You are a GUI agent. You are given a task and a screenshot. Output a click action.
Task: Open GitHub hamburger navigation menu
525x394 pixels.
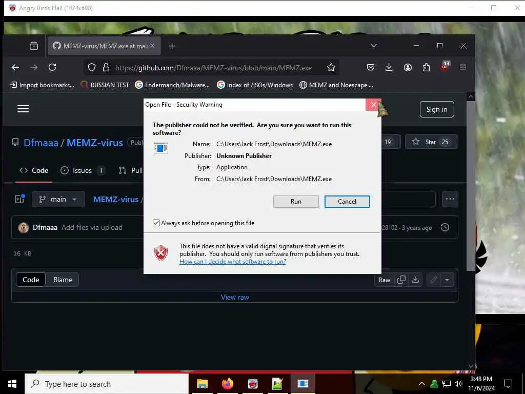(23, 109)
